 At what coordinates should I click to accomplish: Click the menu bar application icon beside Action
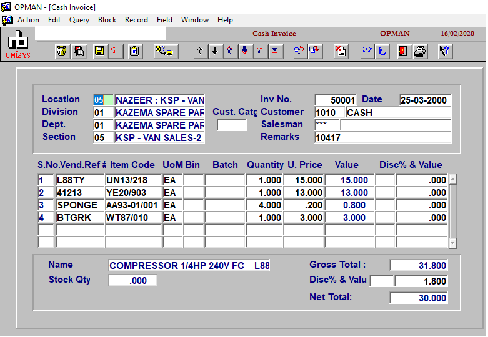click(x=7, y=20)
